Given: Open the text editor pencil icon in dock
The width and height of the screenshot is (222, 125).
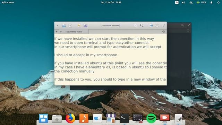Looking at the screenshot, I should 178,118.
